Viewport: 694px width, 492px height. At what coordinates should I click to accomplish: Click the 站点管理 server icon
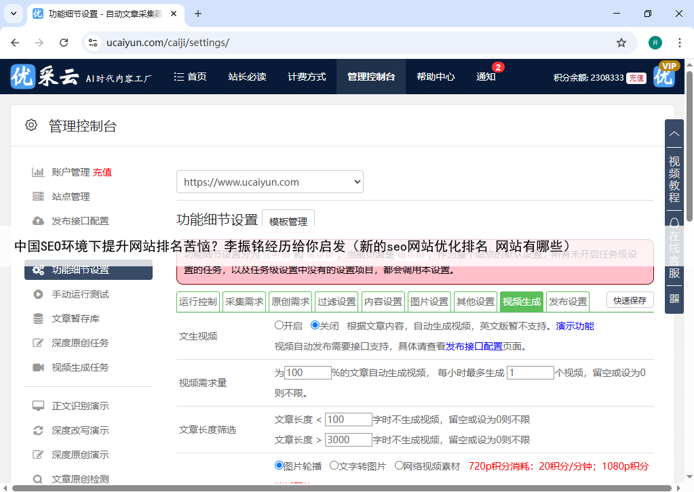click(38, 197)
